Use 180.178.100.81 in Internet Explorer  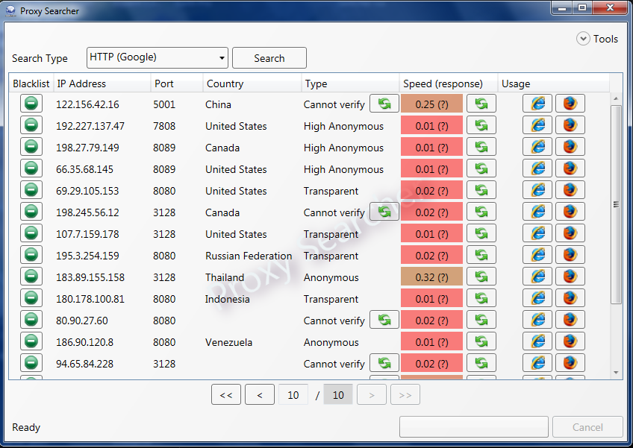(537, 298)
